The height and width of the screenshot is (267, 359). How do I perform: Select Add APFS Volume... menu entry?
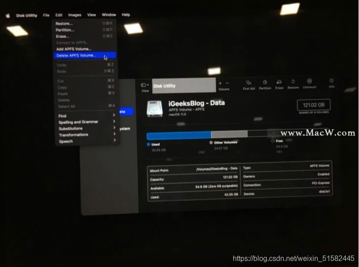pos(85,49)
